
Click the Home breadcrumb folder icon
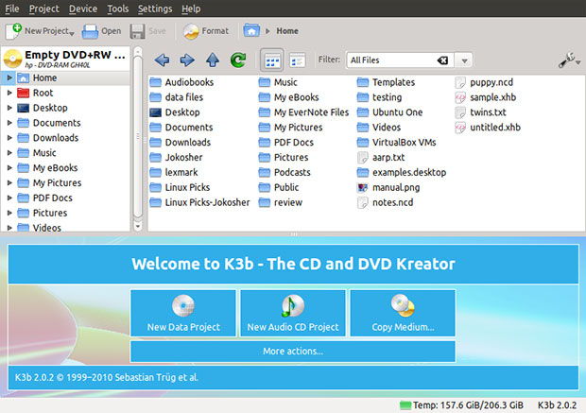[251, 30]
